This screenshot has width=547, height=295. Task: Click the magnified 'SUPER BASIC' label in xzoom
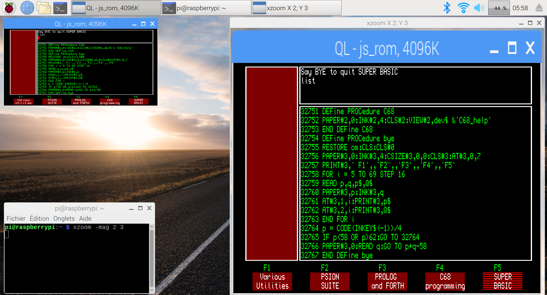pos(503,282)
